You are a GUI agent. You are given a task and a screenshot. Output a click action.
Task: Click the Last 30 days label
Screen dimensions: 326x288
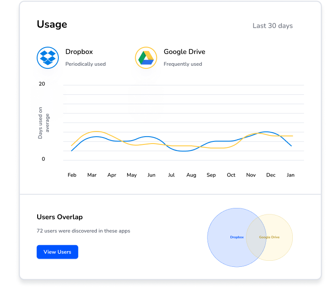pos(272,26)
